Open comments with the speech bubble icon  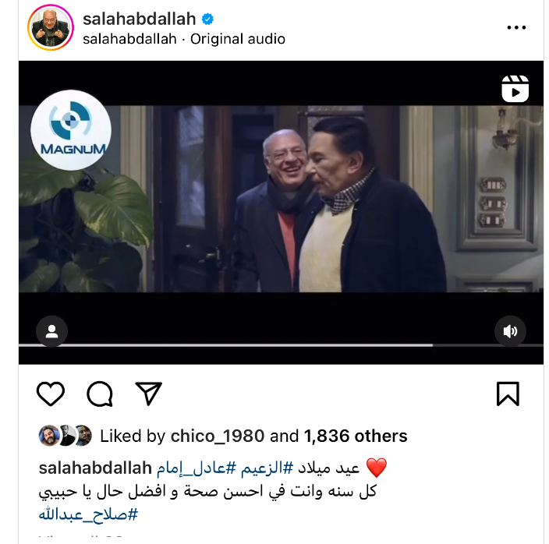100,394
